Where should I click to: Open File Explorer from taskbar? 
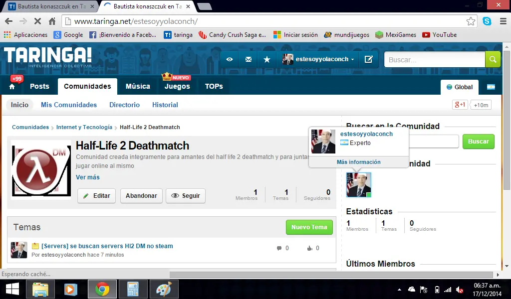pos(40,289)
